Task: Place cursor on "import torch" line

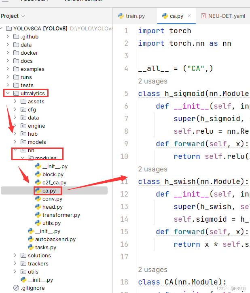Action: pyautogui.click(x=165, y=31)
